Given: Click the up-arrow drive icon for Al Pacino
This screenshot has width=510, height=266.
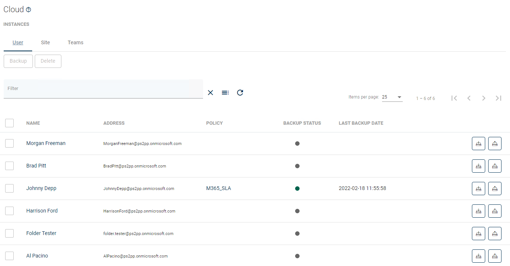Looking at the screenshot, I should click(494, 256).
